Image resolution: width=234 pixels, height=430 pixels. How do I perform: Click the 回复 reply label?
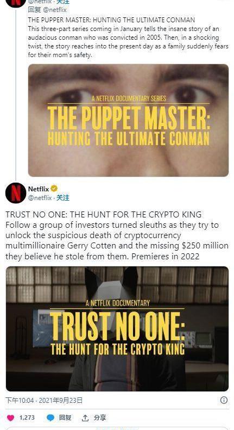[x=65, y=417]
